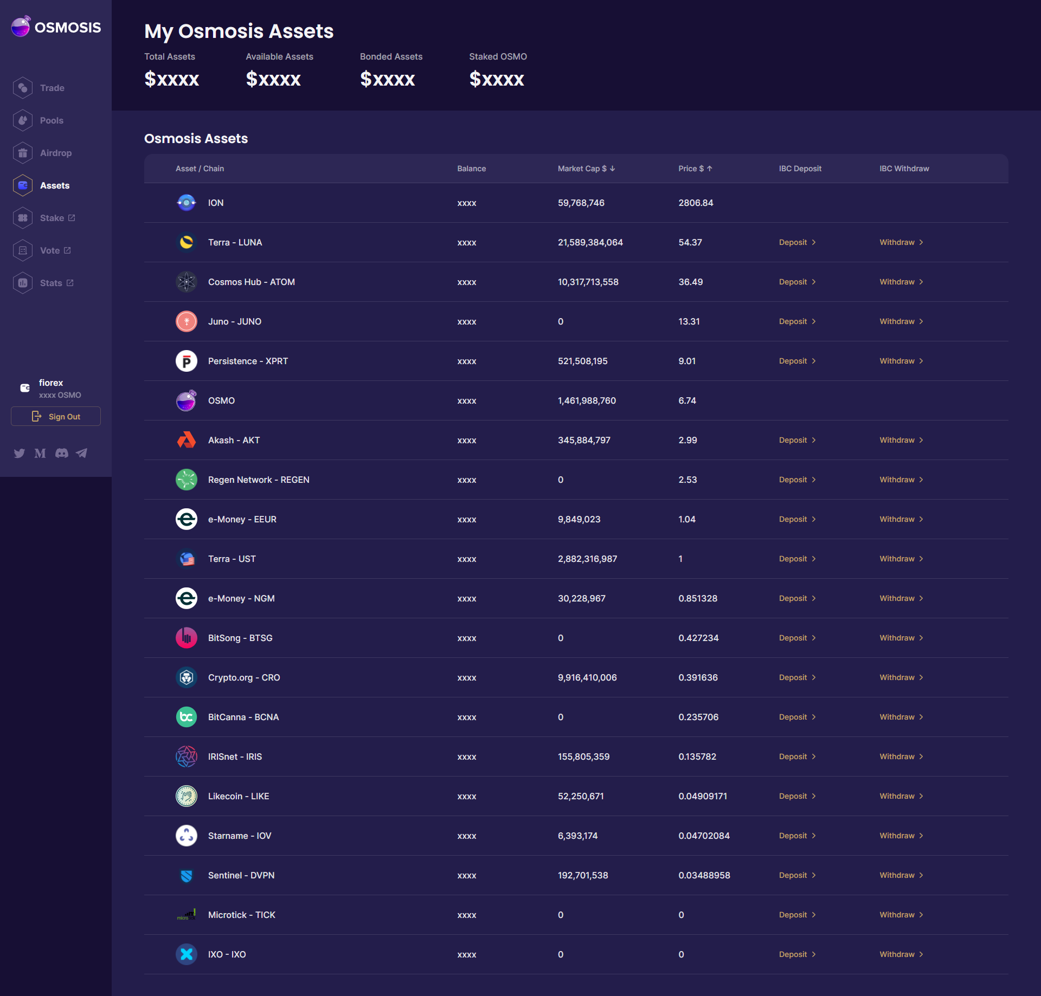Open the Trade page from sidebar
This screenshot has height=996, width=1041.
click(52, 88)
